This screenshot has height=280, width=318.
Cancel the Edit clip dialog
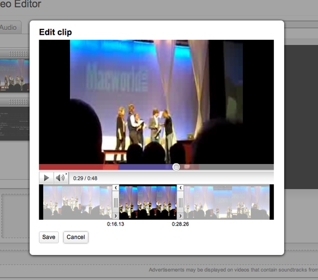tap(76, 237)
